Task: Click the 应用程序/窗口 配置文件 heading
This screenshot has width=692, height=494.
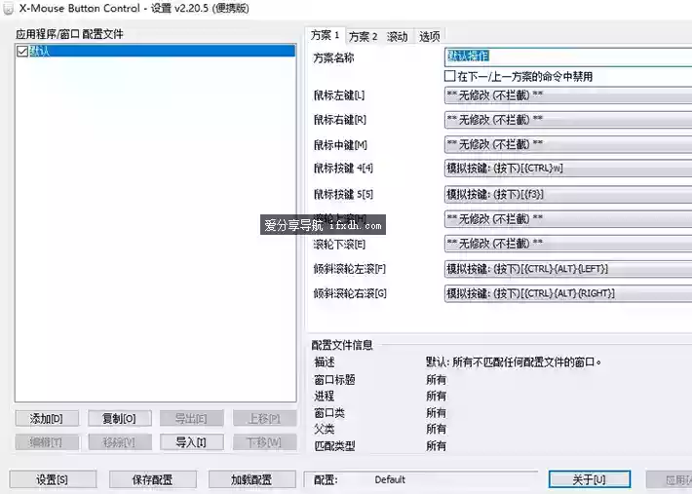Action: [x=70, y=34]
